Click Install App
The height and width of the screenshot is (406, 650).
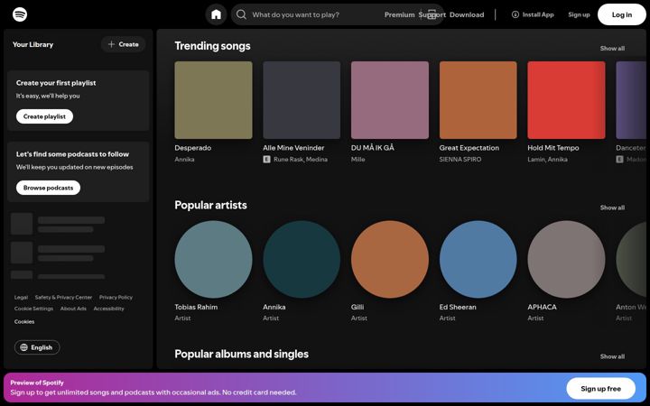tap(533, 14)
